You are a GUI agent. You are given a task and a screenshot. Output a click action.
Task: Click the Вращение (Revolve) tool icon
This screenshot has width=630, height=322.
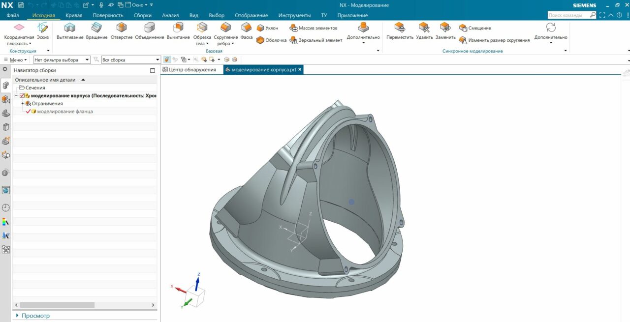pos(96,29)
